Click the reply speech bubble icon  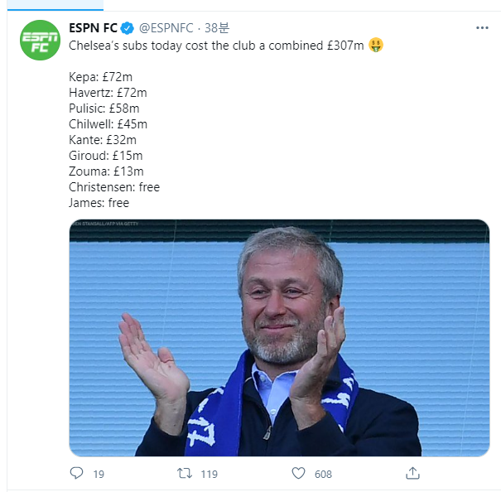pyautogui.click(x=76, y=473)
